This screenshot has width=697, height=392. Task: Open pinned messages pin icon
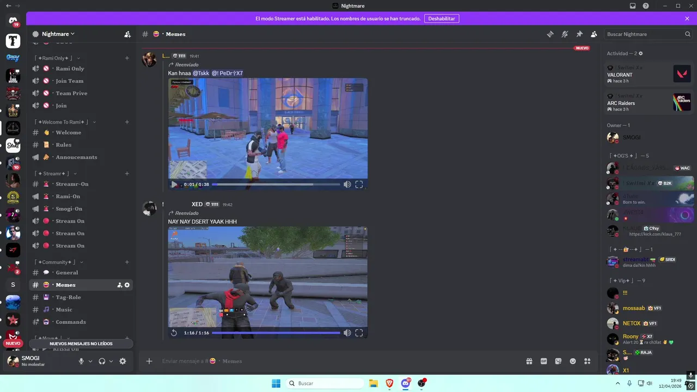[x=579, y=34]
